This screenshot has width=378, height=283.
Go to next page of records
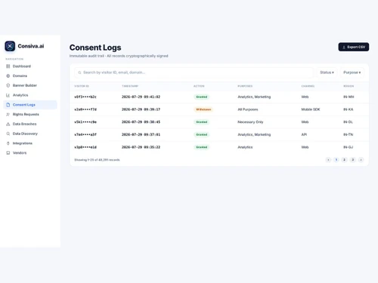pos(361,160)
